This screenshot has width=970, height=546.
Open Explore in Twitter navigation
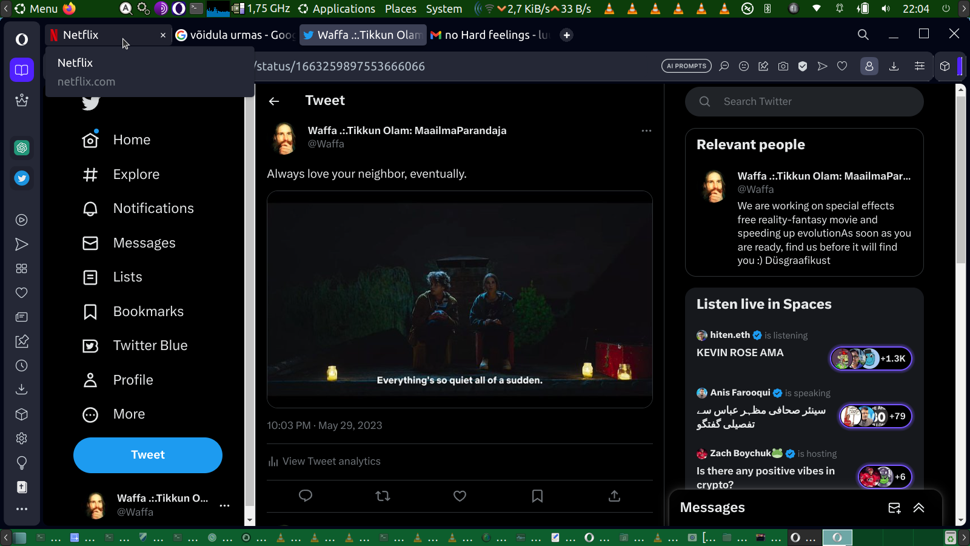pos(121,175)
